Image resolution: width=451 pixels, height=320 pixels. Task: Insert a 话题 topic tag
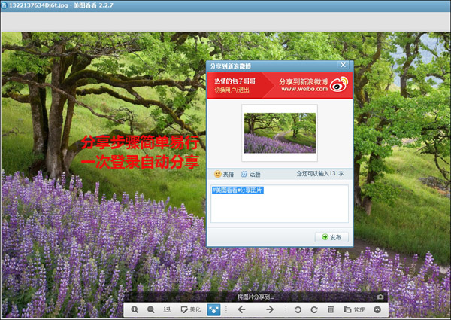pyautogui.click(x=250, y=174)
